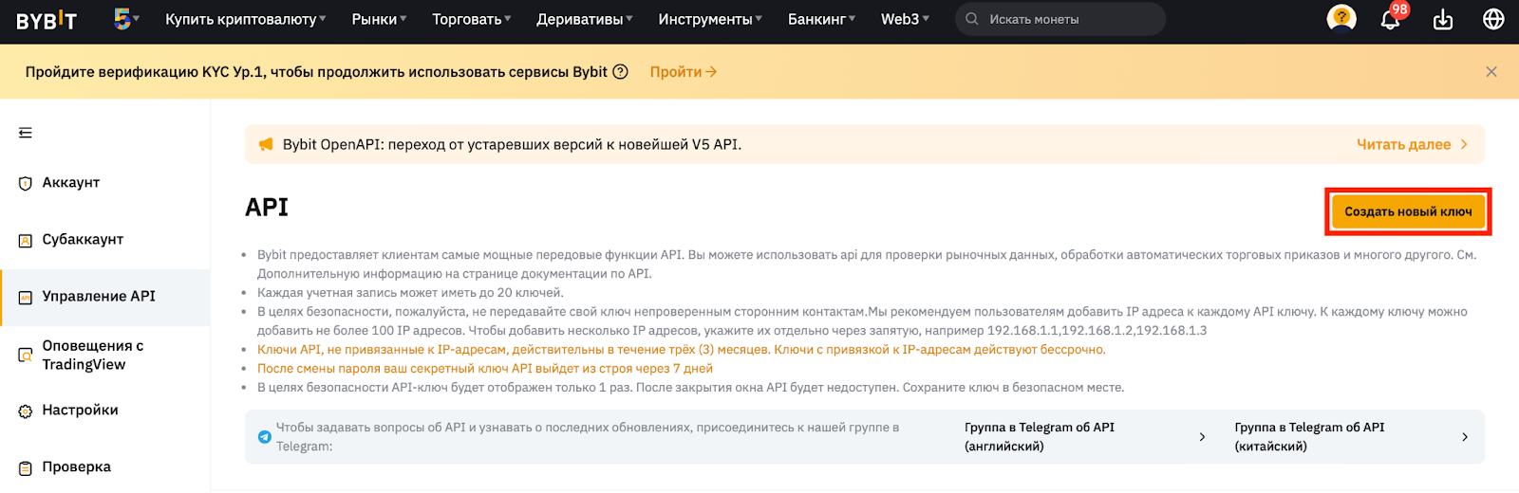Click the Управление API sidebar icon
This screenshot has width=1519, height=493.
[x=26, y=297]
